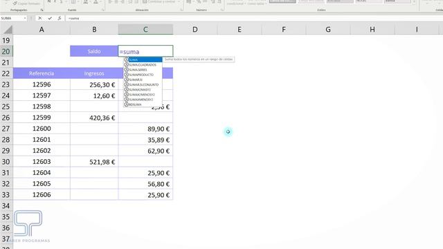Screen dimensions: 443x249
Task: Click the formula bar containing =suma
Action: [254, 18]
